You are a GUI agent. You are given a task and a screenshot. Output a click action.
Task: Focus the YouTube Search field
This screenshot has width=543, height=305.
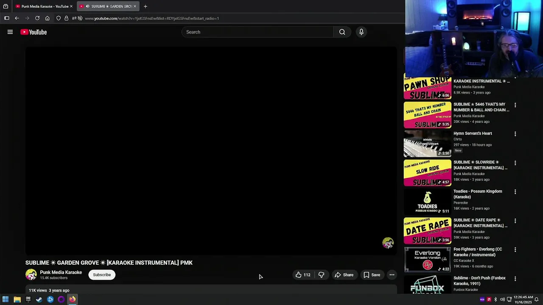(x=258, y=32)
